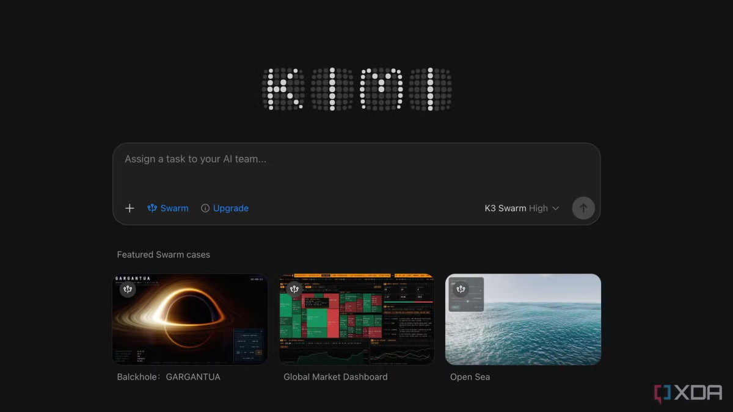
Task: Click the 'Global Market Dashboard' caption
Action: coord(335,377)
